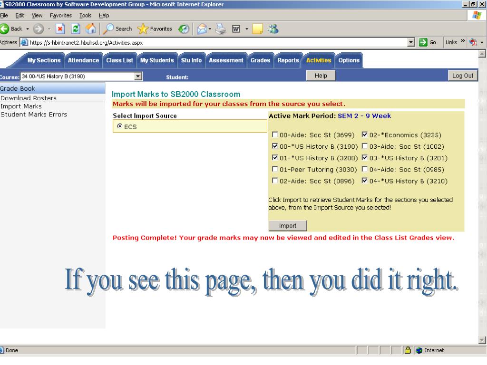Click the Forward arrow icon
Screen dimensions: 487x365
click(38, 29)
